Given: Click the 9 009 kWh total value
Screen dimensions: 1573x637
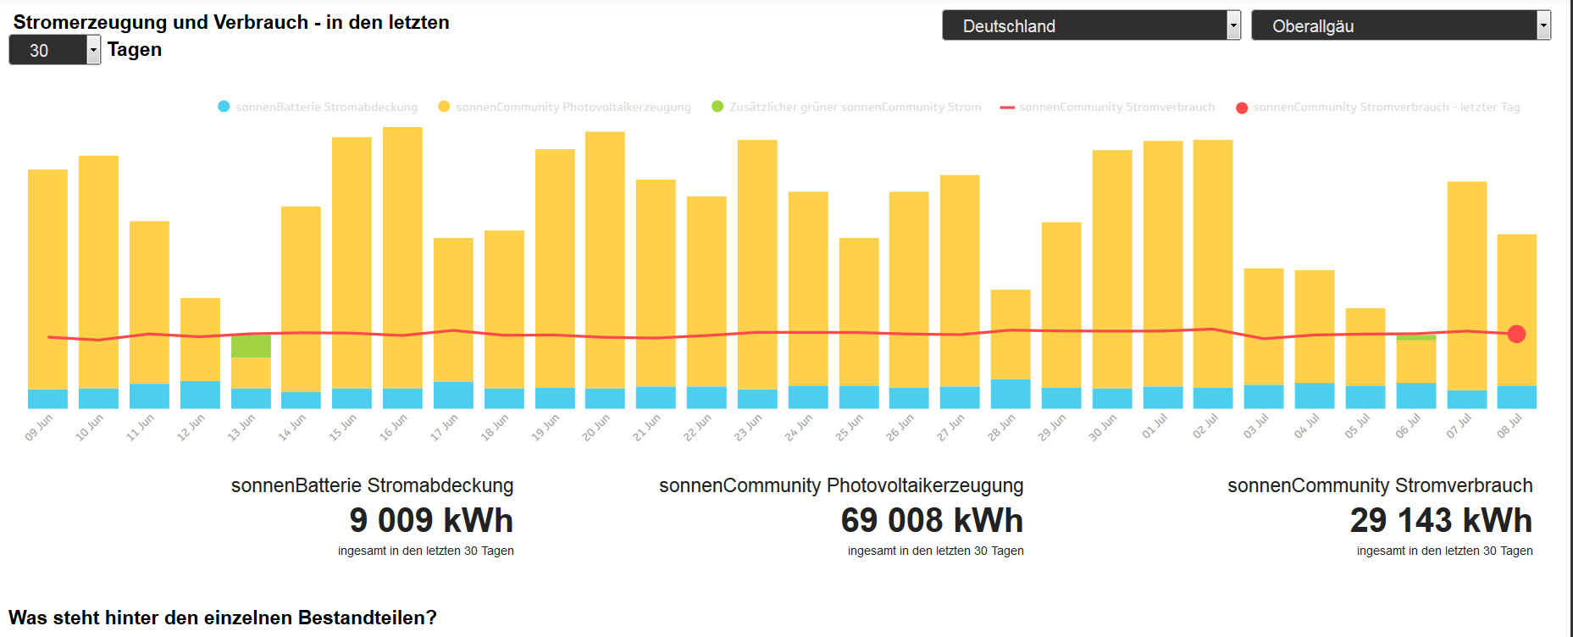Looking at the screenshot, I should pyautogui.click(x=431, y=520).
